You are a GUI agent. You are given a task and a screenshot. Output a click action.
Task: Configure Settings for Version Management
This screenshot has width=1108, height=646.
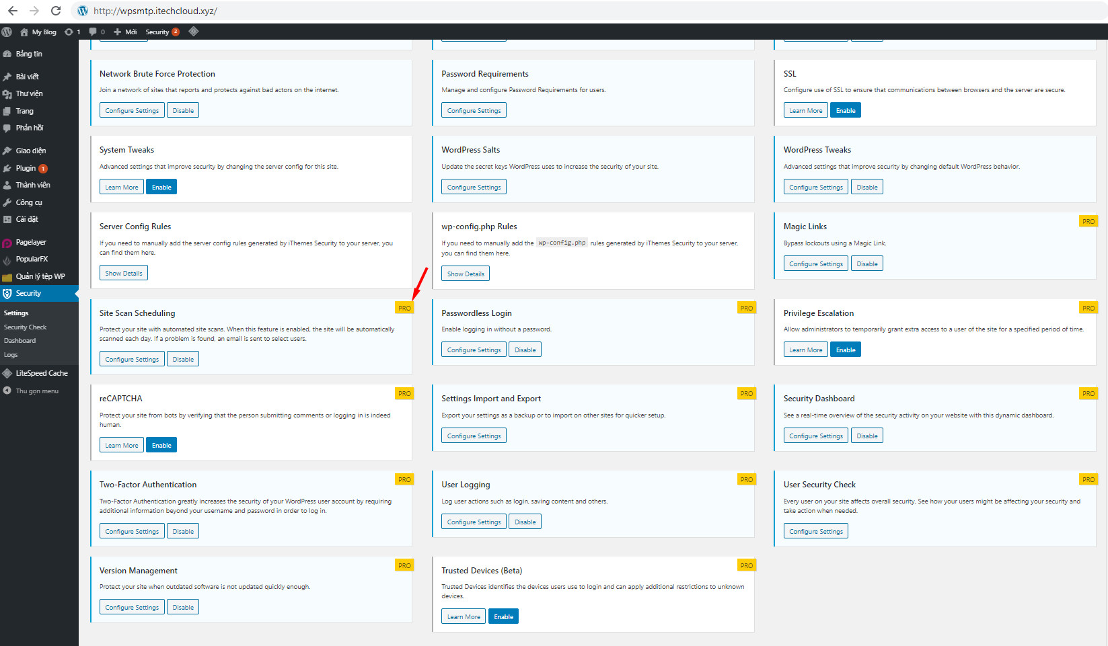point(132,607)
